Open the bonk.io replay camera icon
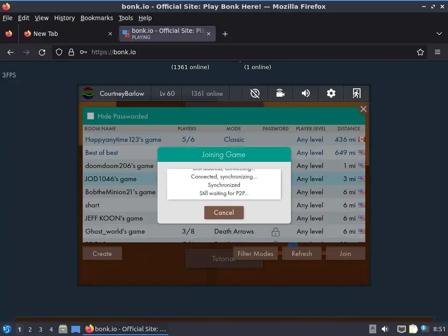The width and height of the screenshot is (448, 336). 280,94
